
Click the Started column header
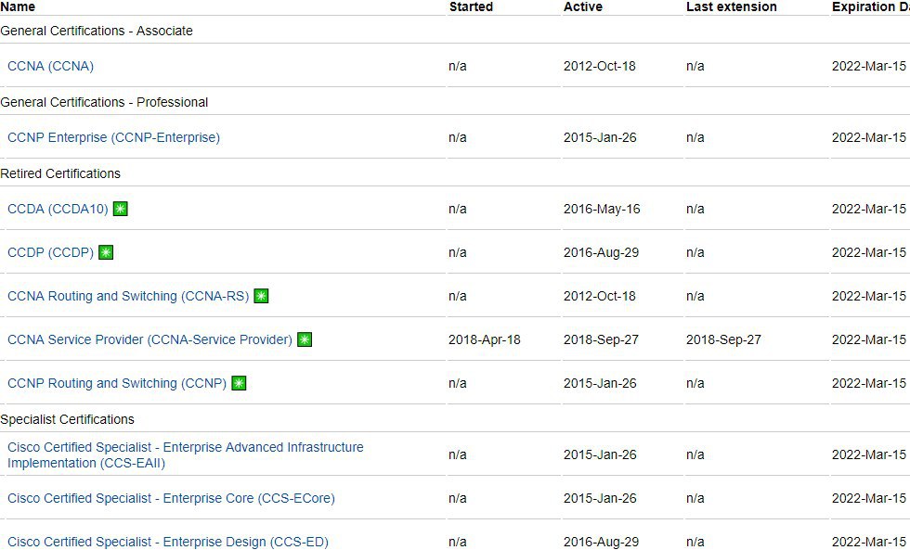(x=471, y=6)
